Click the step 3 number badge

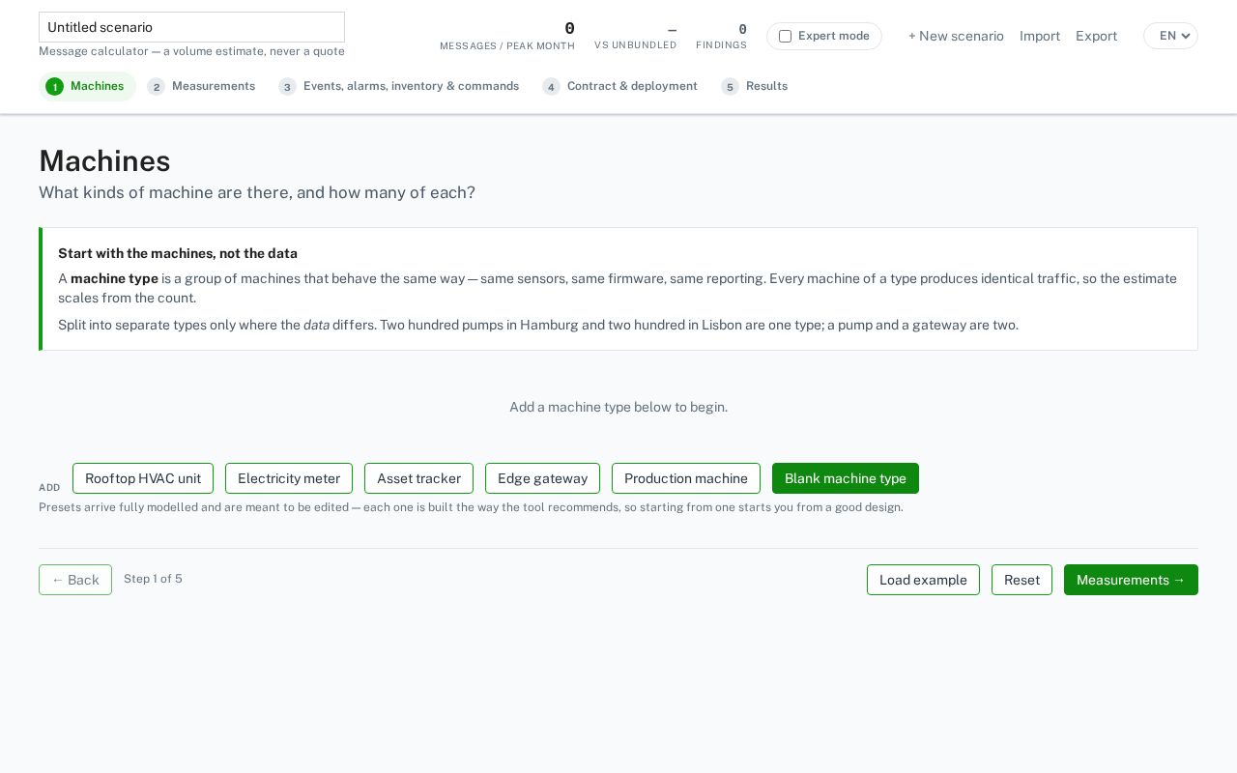tap(287, 87)
